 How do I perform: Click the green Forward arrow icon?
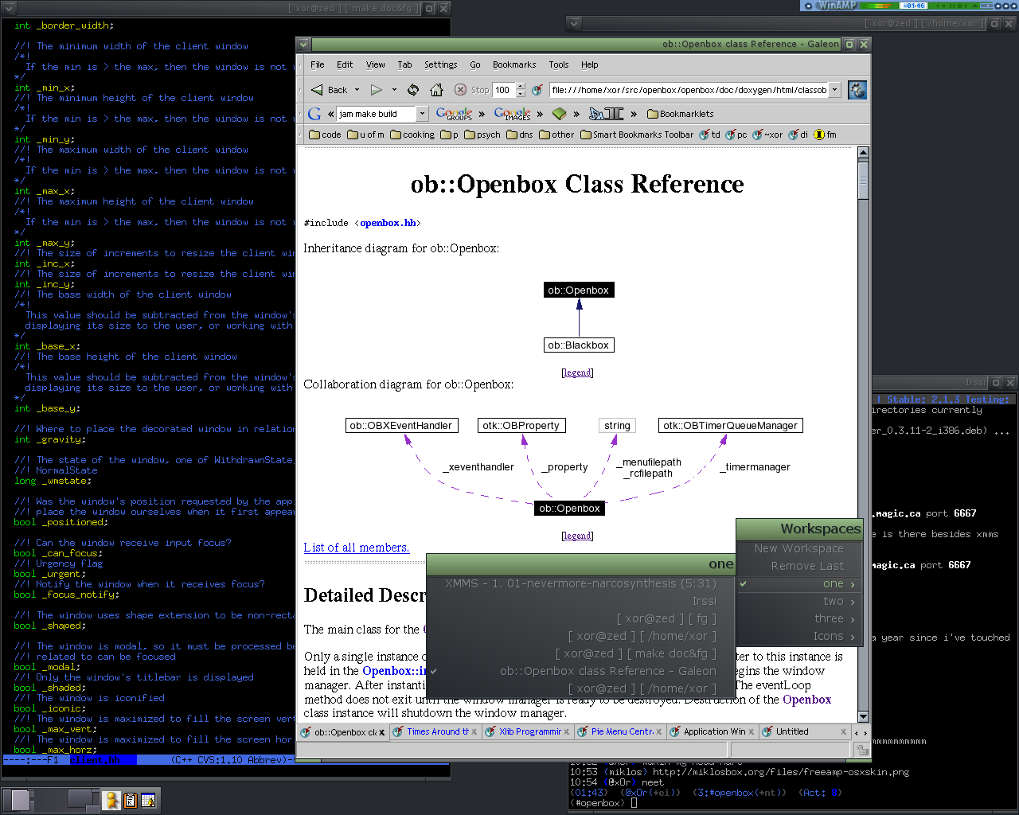pyautogui.click(x=377, y=90)
